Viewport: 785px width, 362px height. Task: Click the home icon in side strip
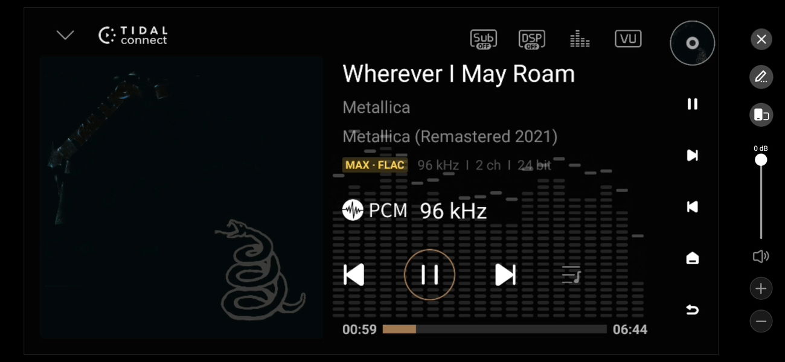[693, 258]
